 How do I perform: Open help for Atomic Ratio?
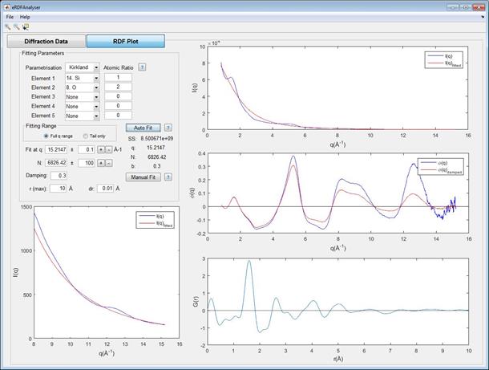142,67
